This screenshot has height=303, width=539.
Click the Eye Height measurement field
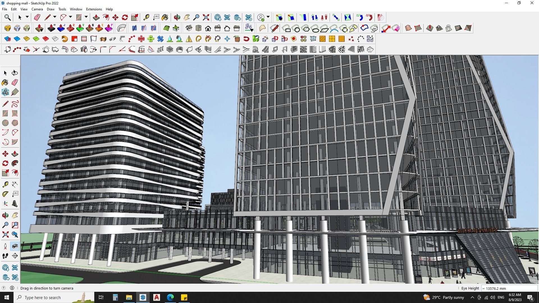[509, 288]
